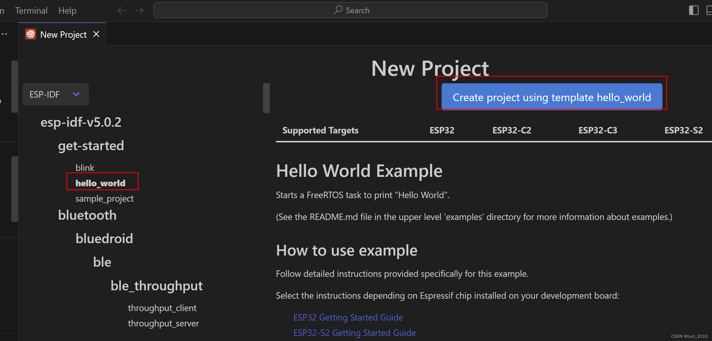Select the sample_project template
The image size is (712, 341).
tap(104, 198)
